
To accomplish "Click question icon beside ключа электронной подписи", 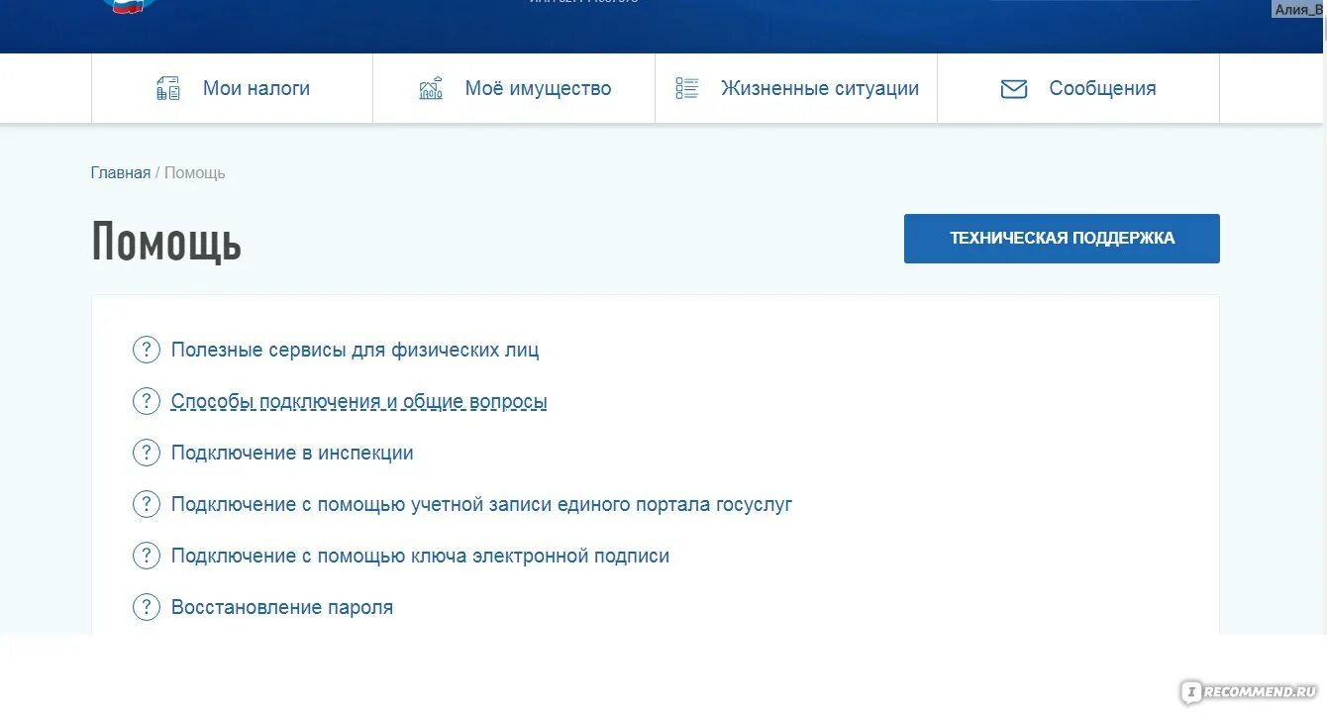I will pos(147,556).
